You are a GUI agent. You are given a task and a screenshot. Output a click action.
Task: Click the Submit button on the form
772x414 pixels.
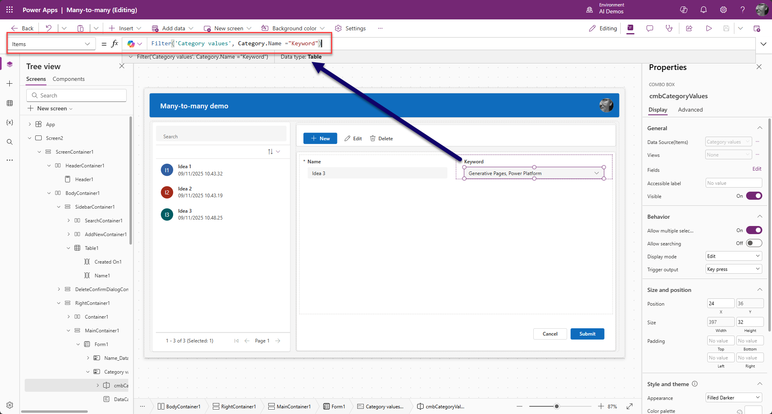587,334
